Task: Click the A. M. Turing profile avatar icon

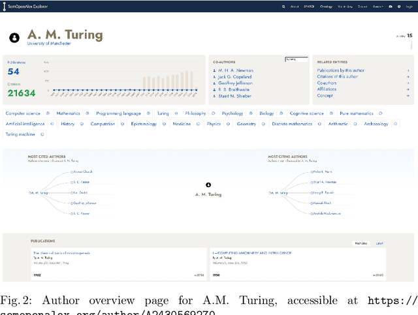Action: click(14, 37)
